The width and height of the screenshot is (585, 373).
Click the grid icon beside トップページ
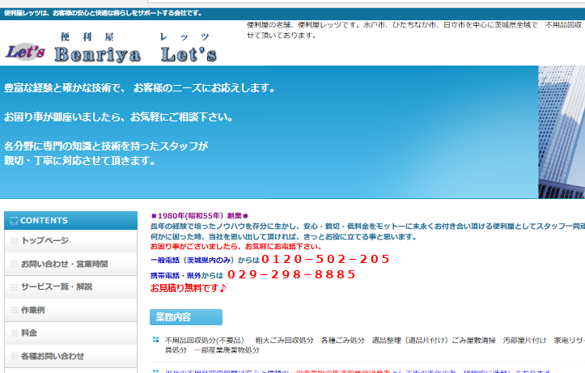pyautogui.click(x=14, y=241)
